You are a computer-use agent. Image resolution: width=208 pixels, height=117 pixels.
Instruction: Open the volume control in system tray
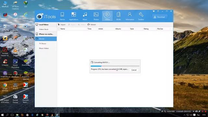pyautogui.click(x=191, y=115)
